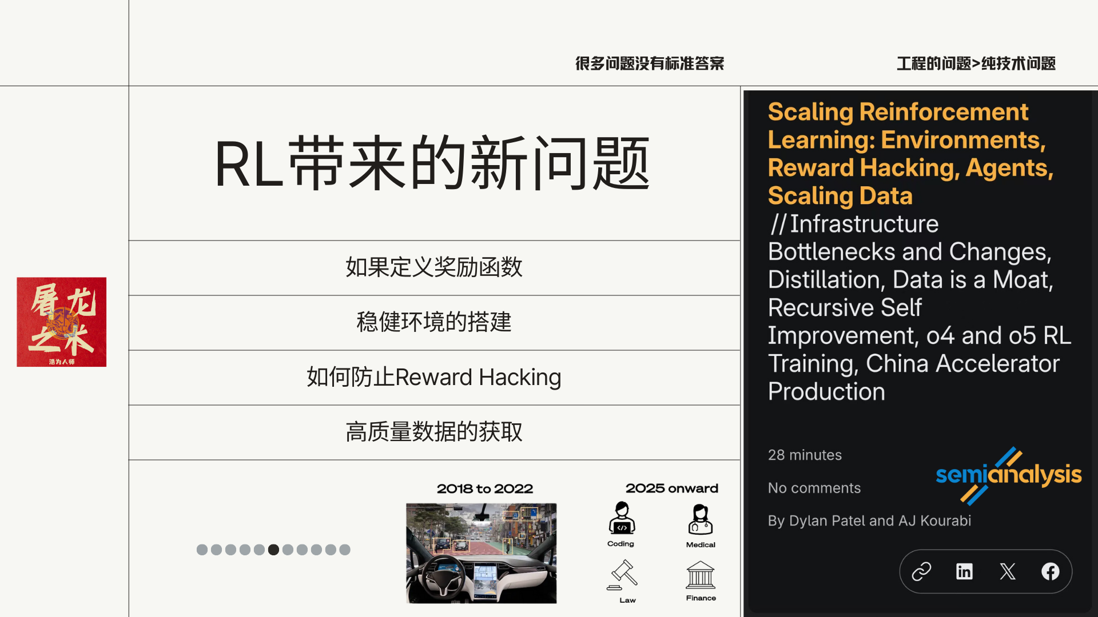
Task: Click the 2018 to 2022 label
Action: [485, 488]
